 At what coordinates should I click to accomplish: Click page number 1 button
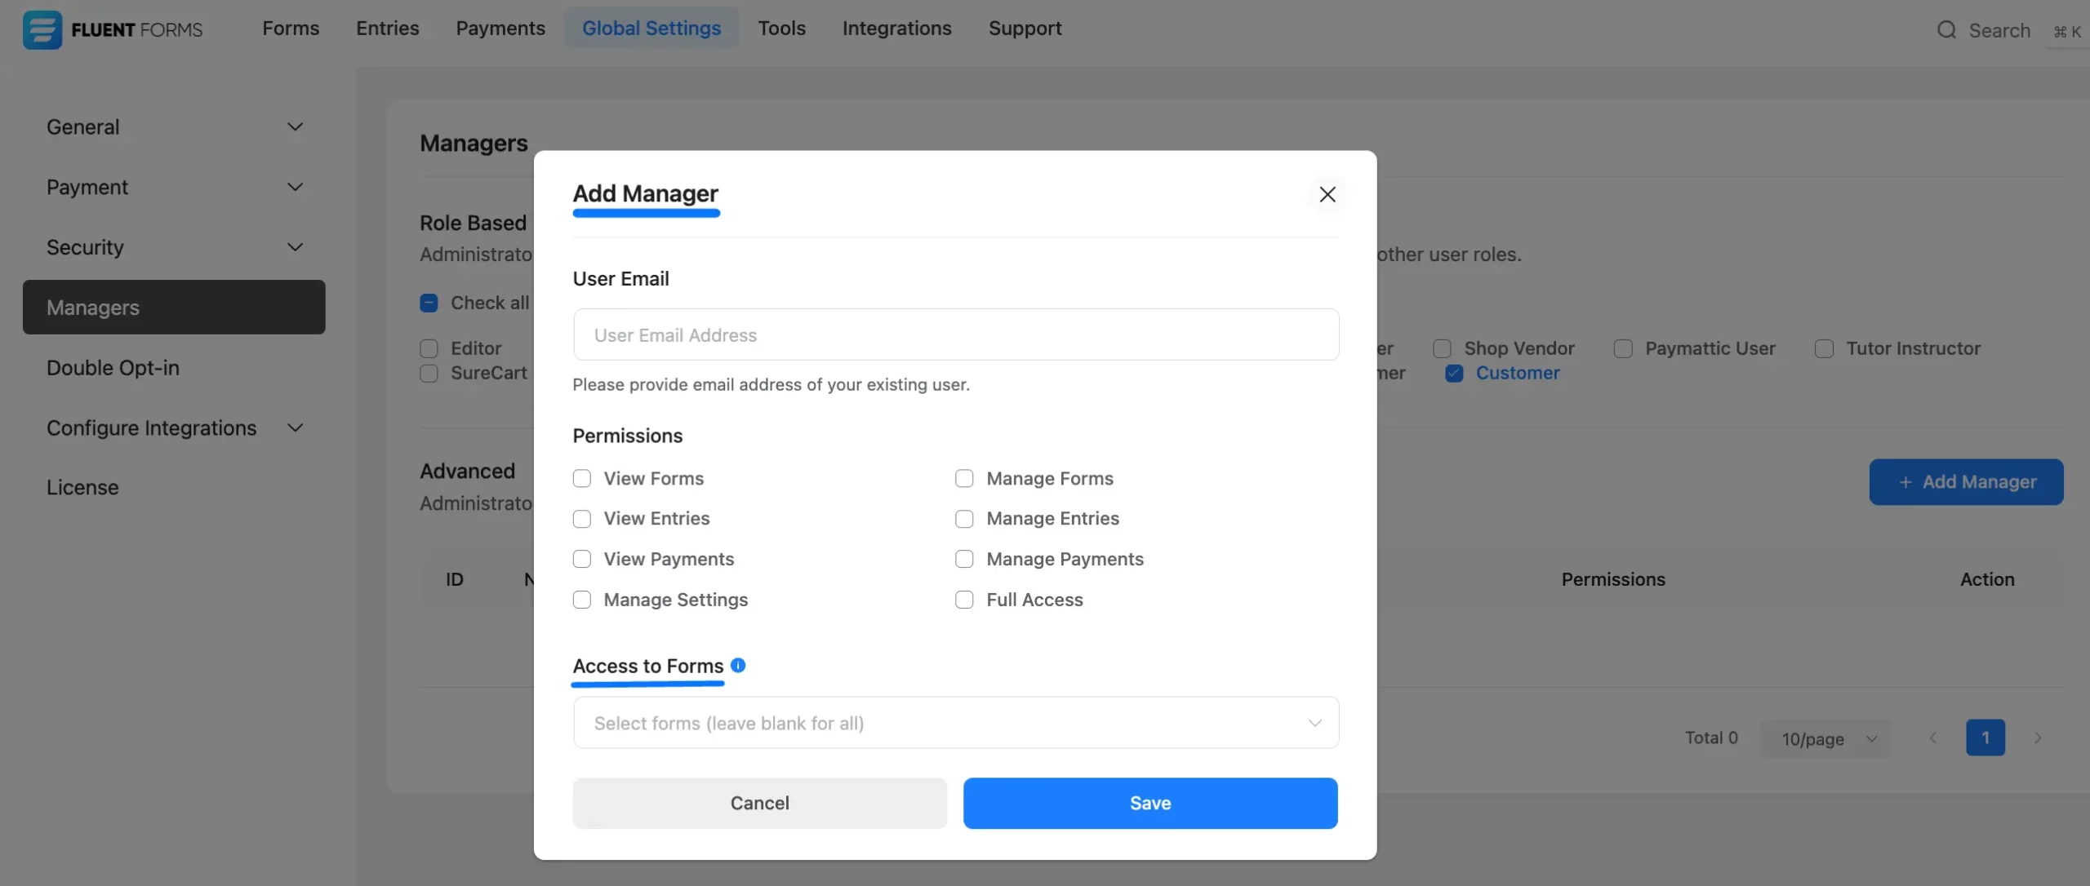pos(1985,738)
